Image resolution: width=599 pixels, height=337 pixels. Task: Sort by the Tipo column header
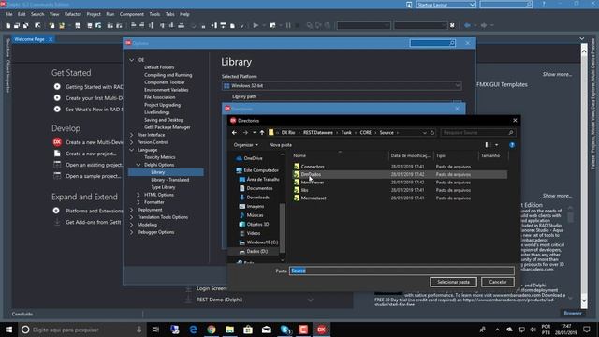point(441,156)
